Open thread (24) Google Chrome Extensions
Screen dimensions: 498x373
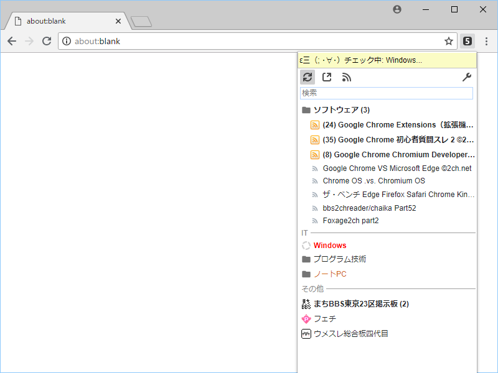pos(398,125)
